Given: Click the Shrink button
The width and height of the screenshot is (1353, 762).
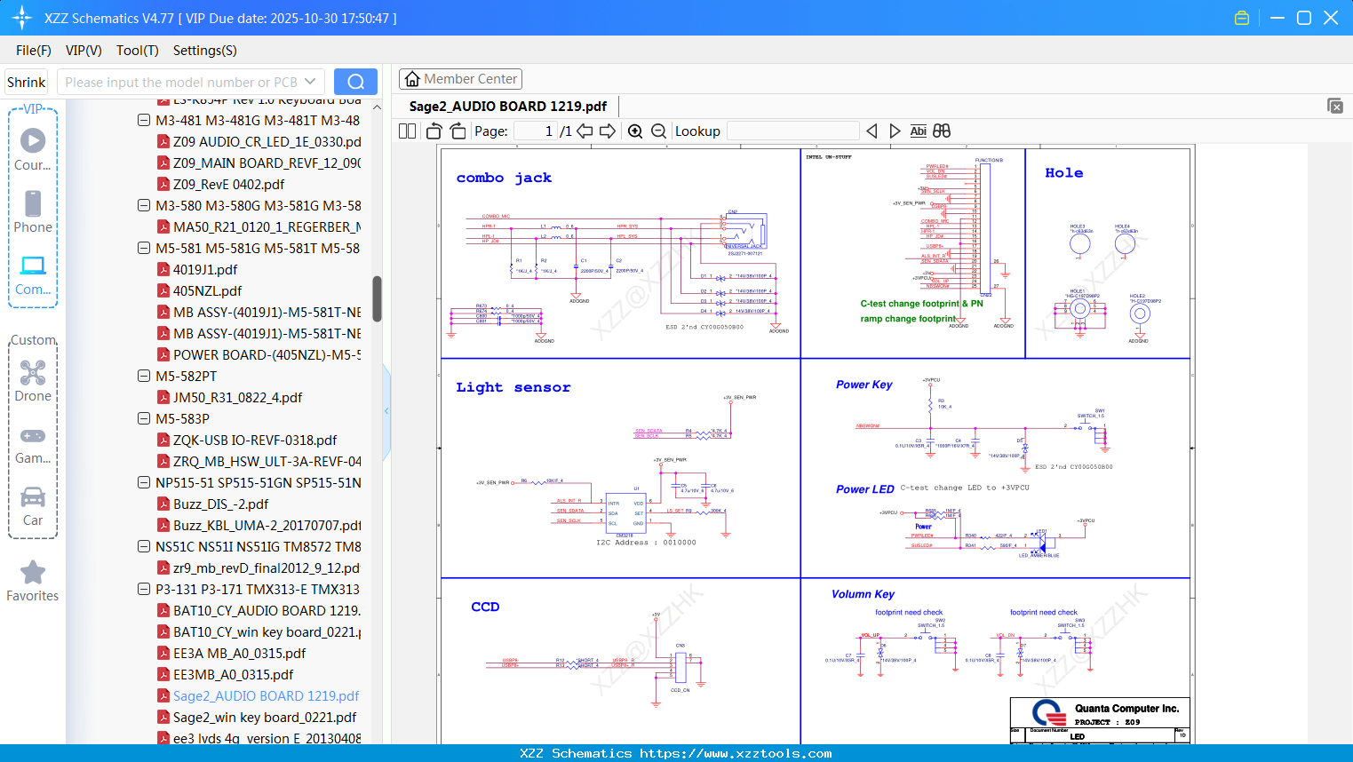Looking at the screenshot, I should tap(27, 82).
